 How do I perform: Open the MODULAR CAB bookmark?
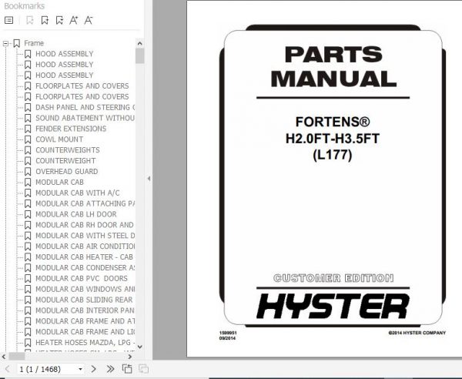(59, 182)
